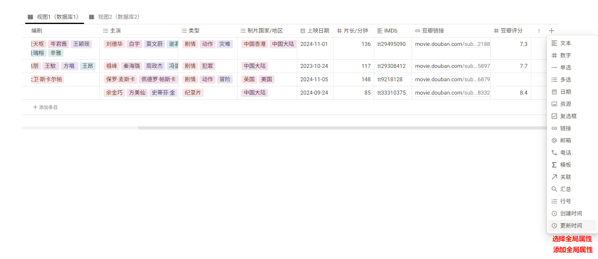Click the 链接 link icon in menu
598x259 pixels.
click(554, 128)
